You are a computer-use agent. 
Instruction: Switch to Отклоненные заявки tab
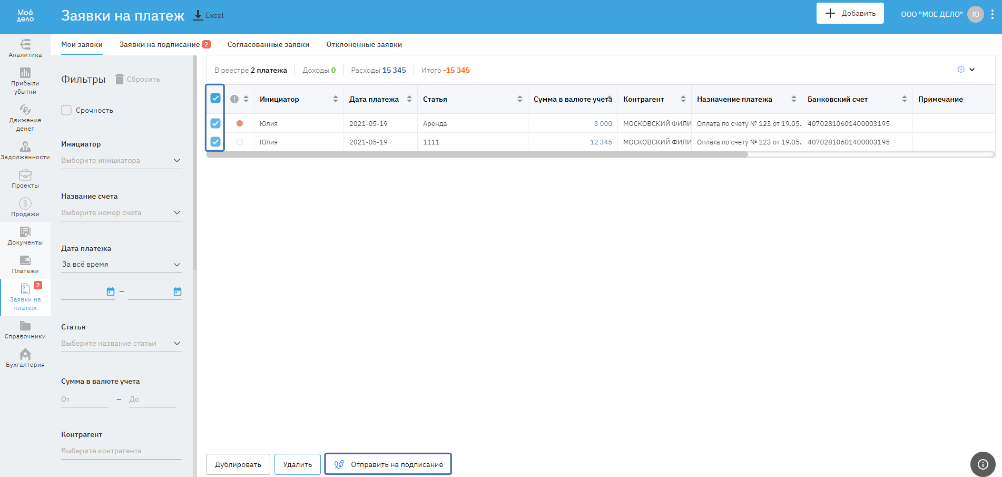[x=364, y=45]
